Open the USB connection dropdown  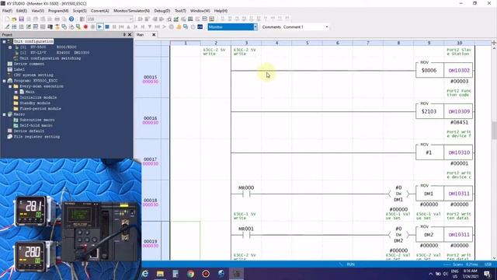click(130, 19)
